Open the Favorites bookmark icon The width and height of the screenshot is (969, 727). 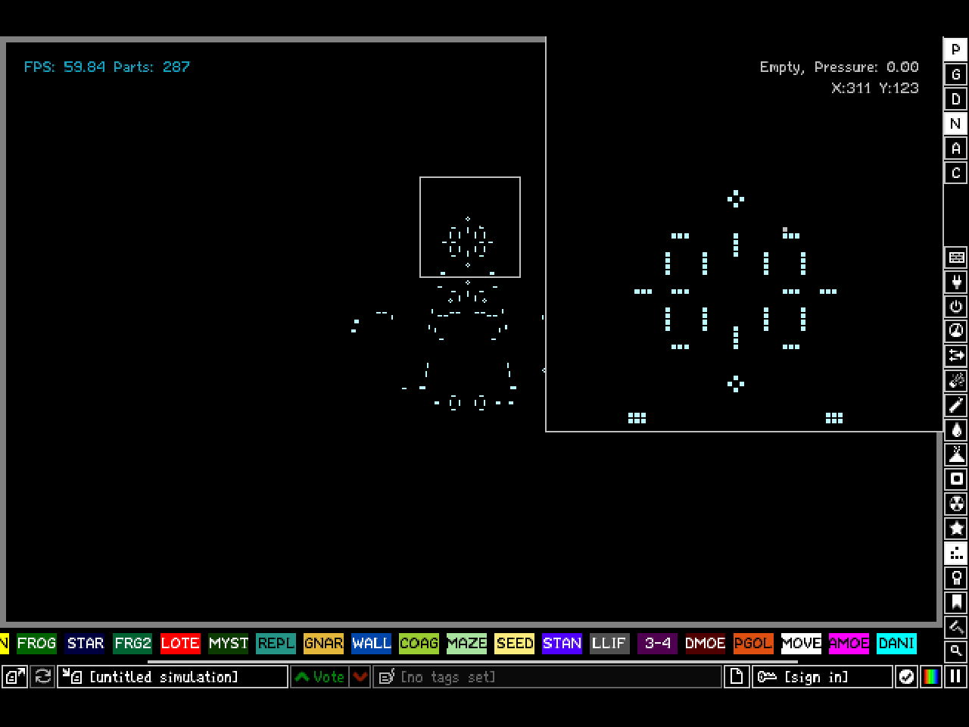tap(956, 602)
